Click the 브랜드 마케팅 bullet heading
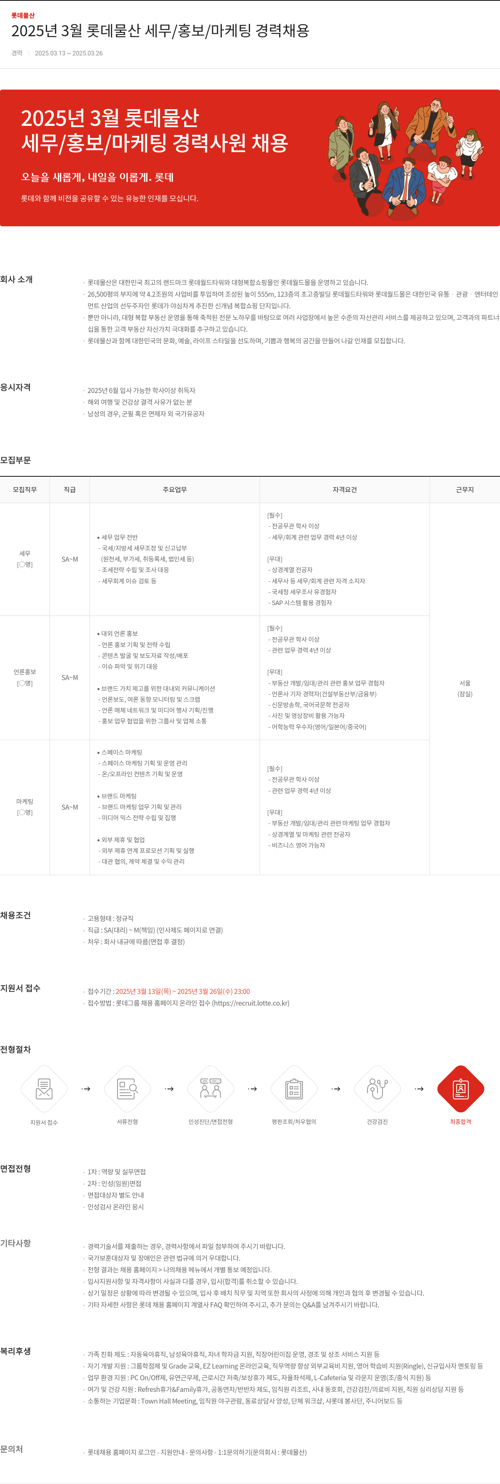 point(117,796)
